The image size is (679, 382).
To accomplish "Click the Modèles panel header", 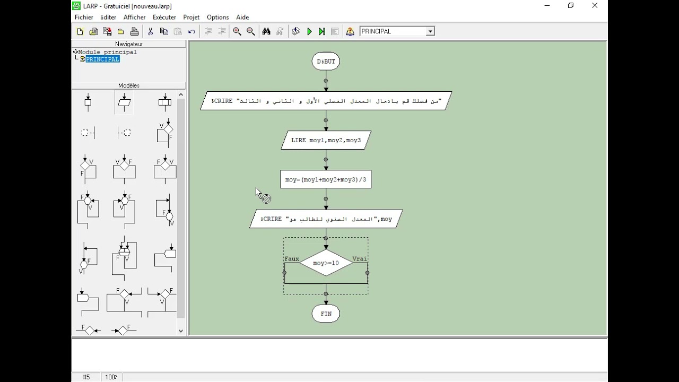I will (129, 85).
